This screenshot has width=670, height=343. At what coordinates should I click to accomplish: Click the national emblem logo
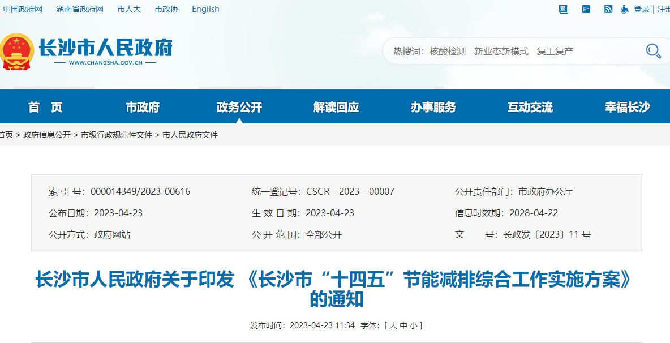tap(16, 52)
